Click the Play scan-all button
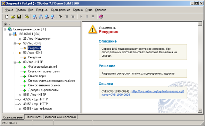The width and height of the screenshot is (205, 126). 81,17
